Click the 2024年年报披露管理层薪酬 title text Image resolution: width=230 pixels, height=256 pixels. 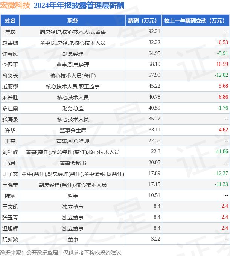point(79,5)
